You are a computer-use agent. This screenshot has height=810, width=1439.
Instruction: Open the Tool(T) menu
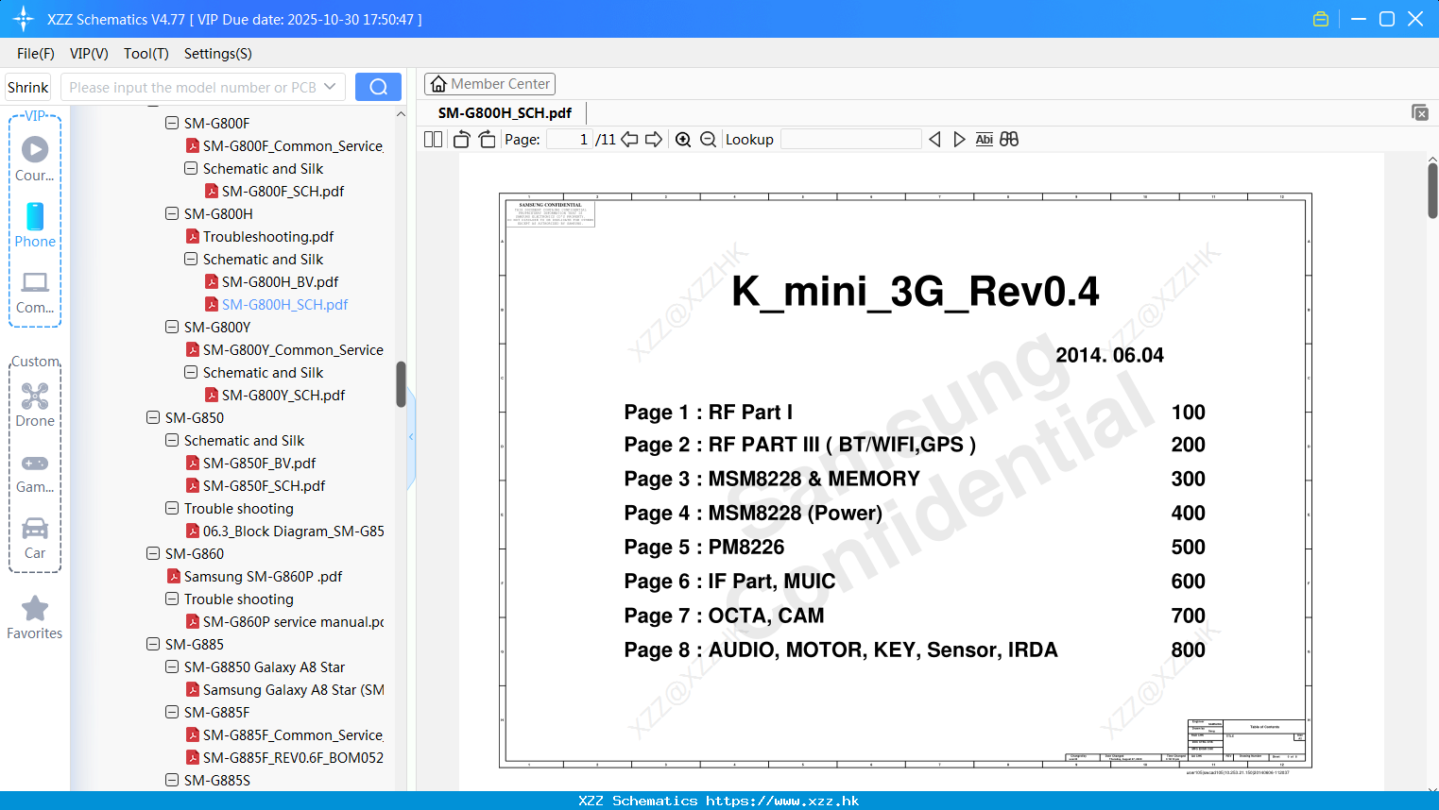coord(146,54)
